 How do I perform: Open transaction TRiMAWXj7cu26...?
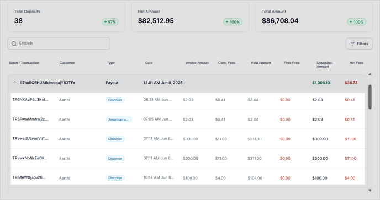29,177
